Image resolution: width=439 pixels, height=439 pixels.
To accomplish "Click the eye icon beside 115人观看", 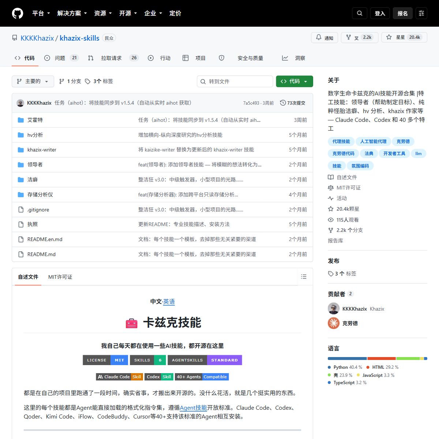I will pos(331,220).
